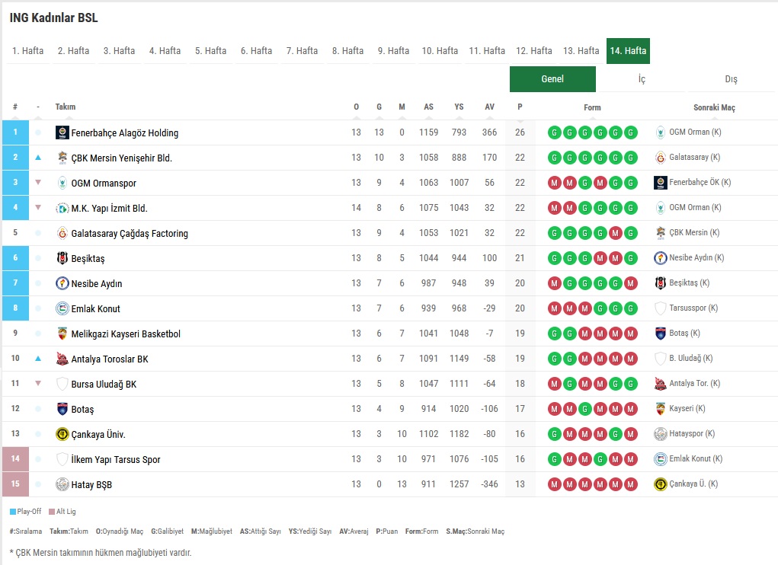Open Melikgazi Kayseri Basketbol team link
This screenshot has height=565, width=778.
point(126,334)
